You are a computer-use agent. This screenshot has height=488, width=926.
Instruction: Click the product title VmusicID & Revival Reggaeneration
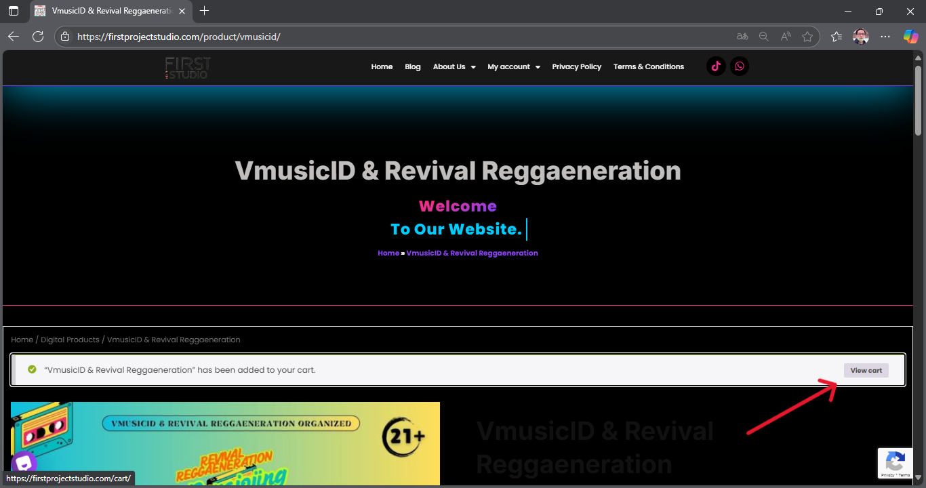click(595, 447)
